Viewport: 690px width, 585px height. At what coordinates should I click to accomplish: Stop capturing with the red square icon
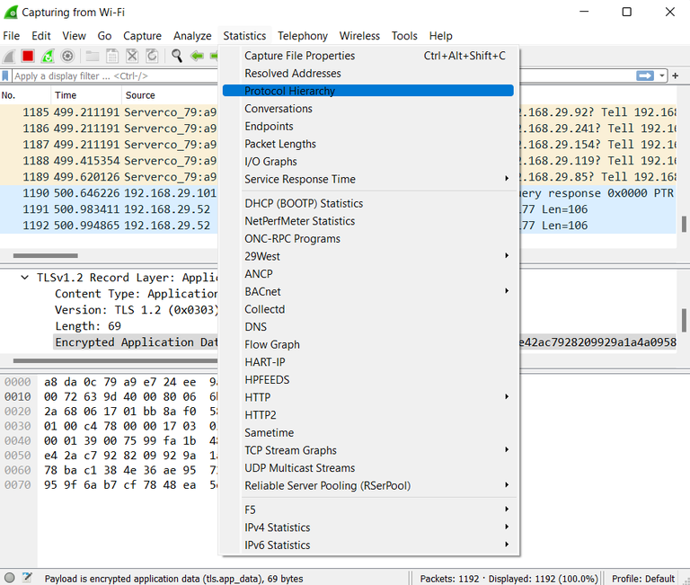28,56
